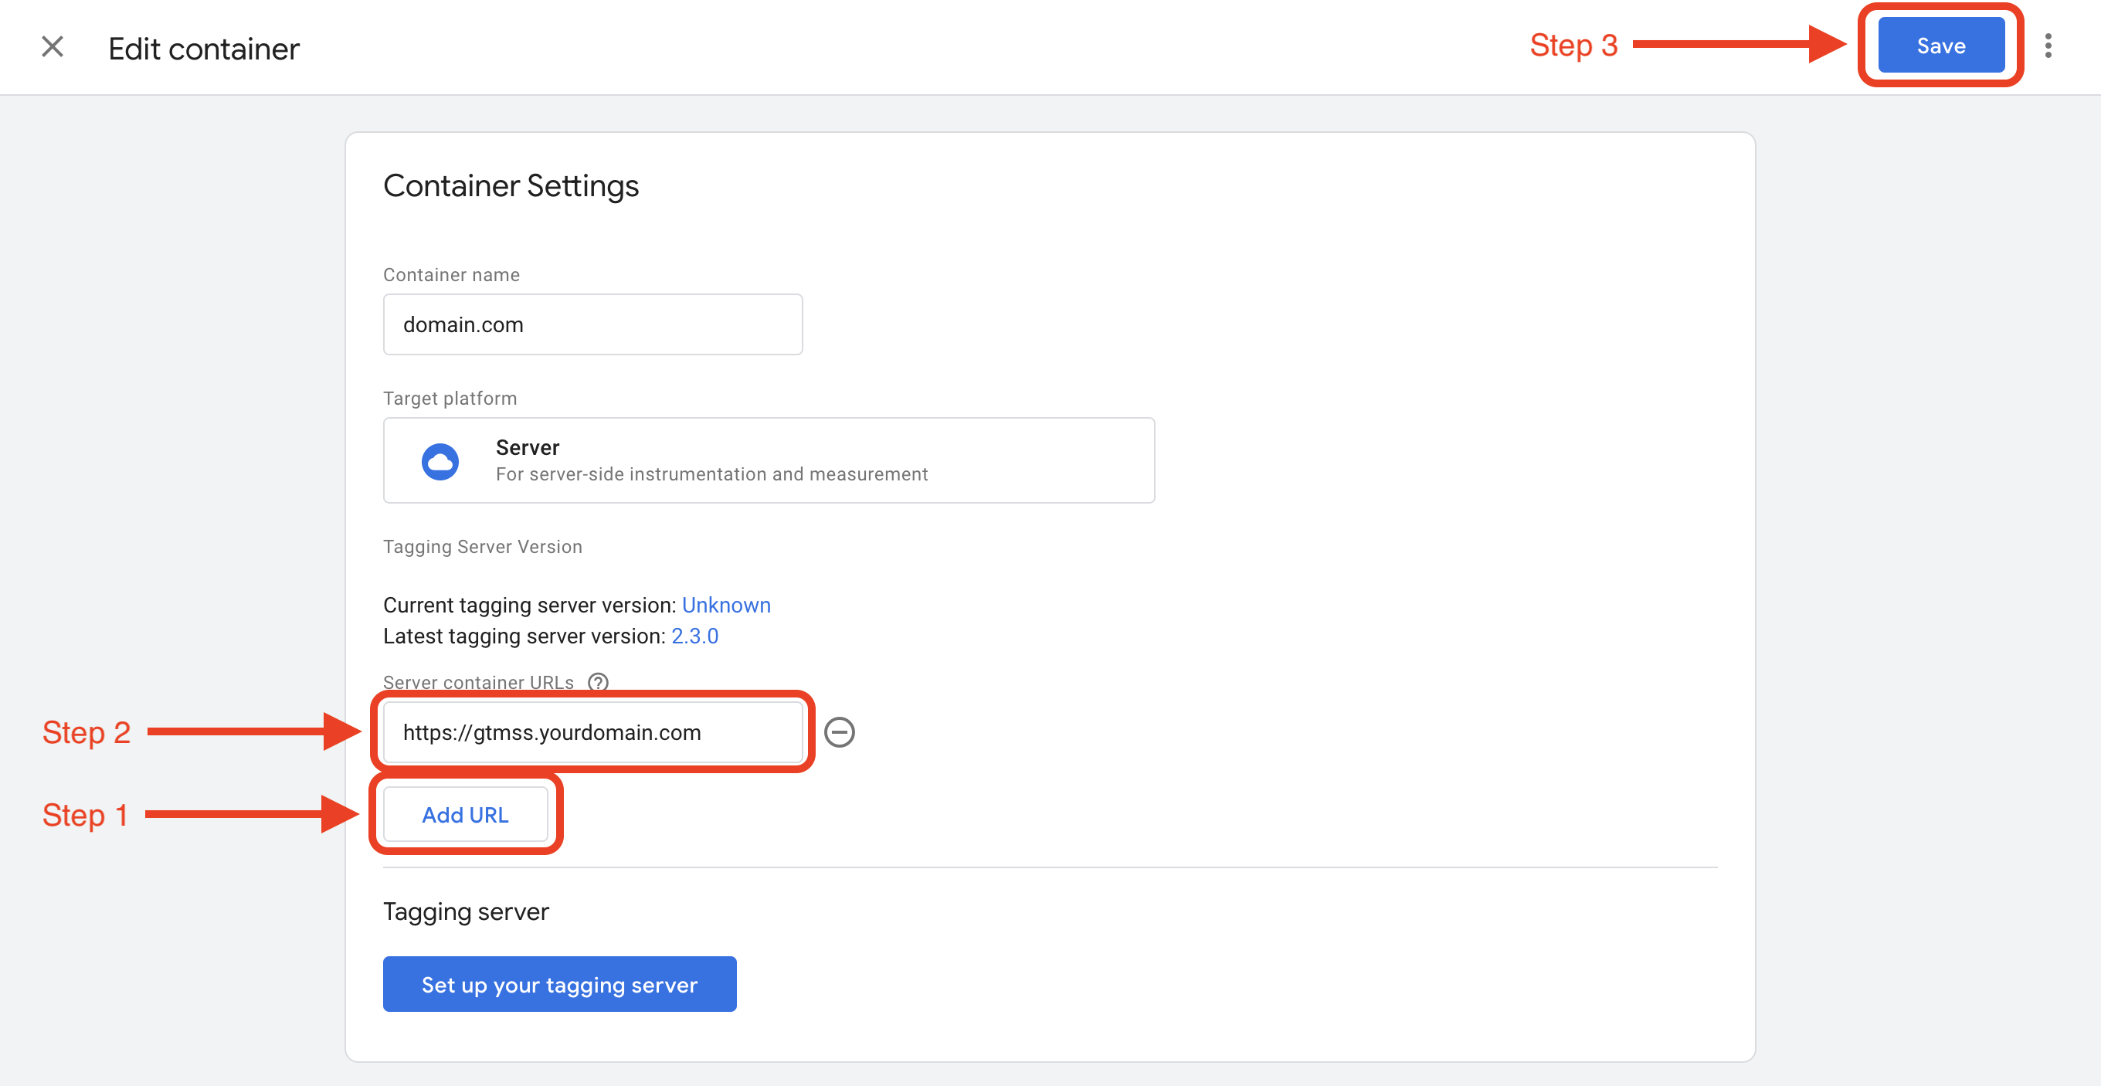Open the Unknown tagging server version link
This screenshot has height=1086, width=2101.
tap(726, 605)
